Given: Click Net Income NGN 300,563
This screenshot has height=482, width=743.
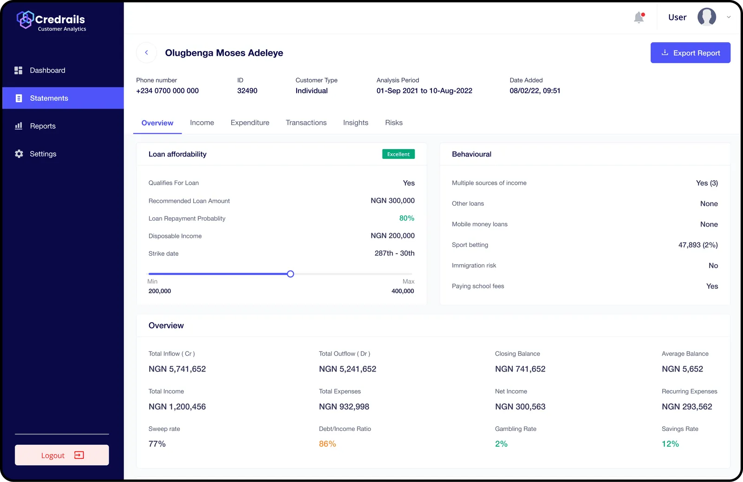Looking at the screenshot, I should (x=520, y=407).
